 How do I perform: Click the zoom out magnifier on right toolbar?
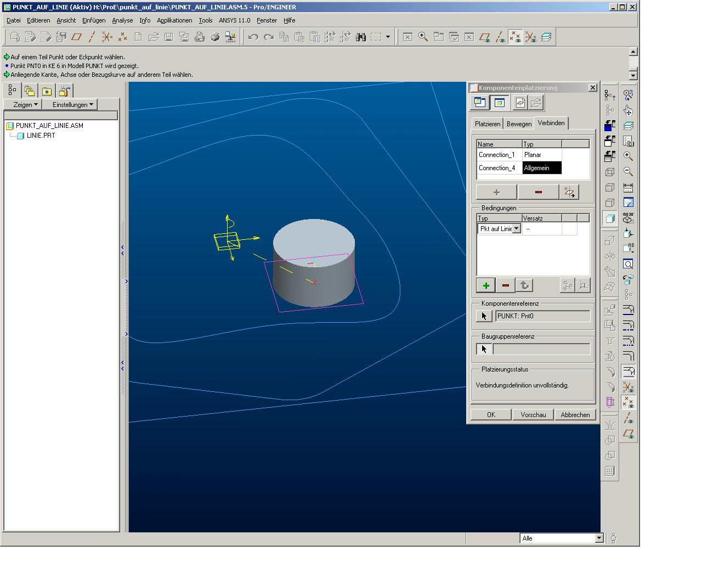(629, 172)
